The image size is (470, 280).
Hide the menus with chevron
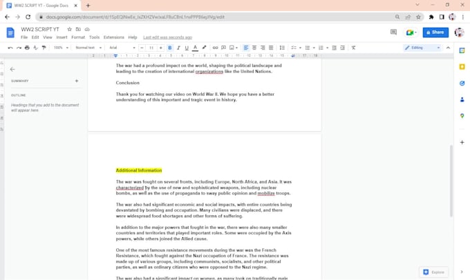(x=448, y=48)
